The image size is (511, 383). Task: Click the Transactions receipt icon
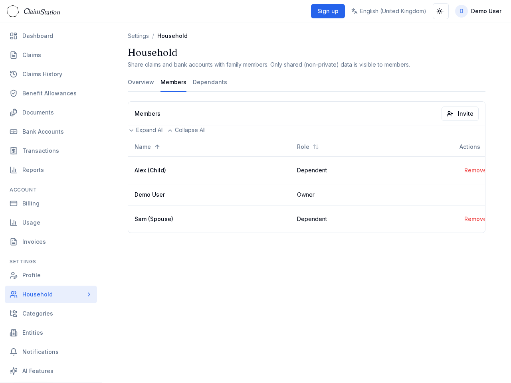[x=14, y=151]
